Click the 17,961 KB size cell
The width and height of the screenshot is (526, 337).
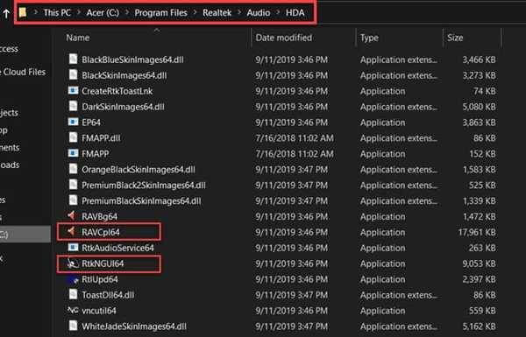click(x=477, y=232)
